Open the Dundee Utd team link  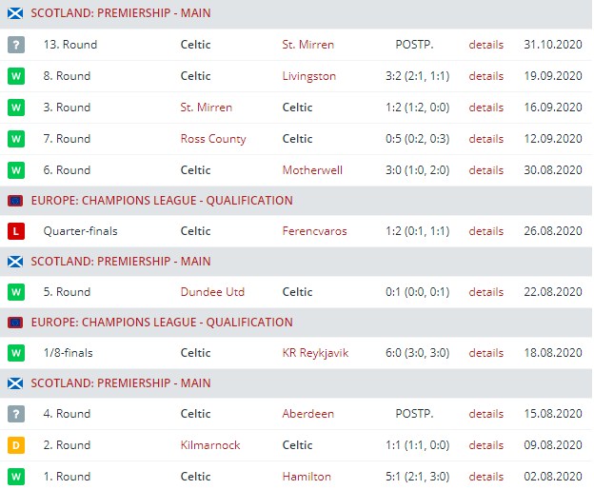[212, 292]
